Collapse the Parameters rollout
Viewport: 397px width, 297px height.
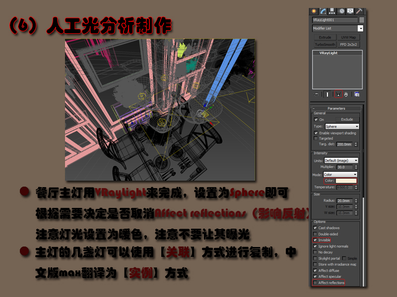click(336, 108)
